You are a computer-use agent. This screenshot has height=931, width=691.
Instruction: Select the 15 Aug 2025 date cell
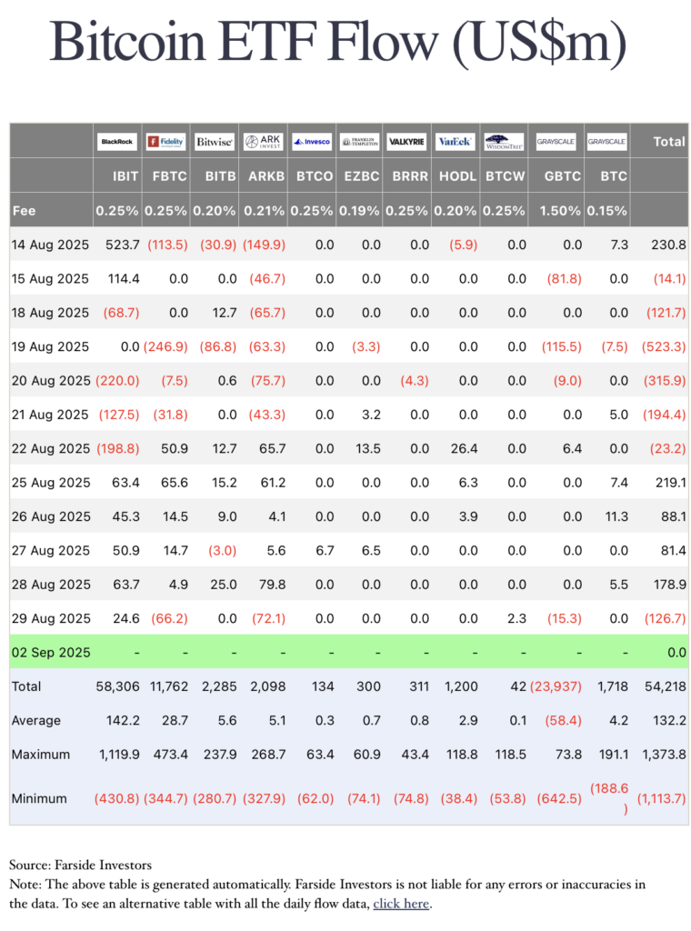click(50, 278)
